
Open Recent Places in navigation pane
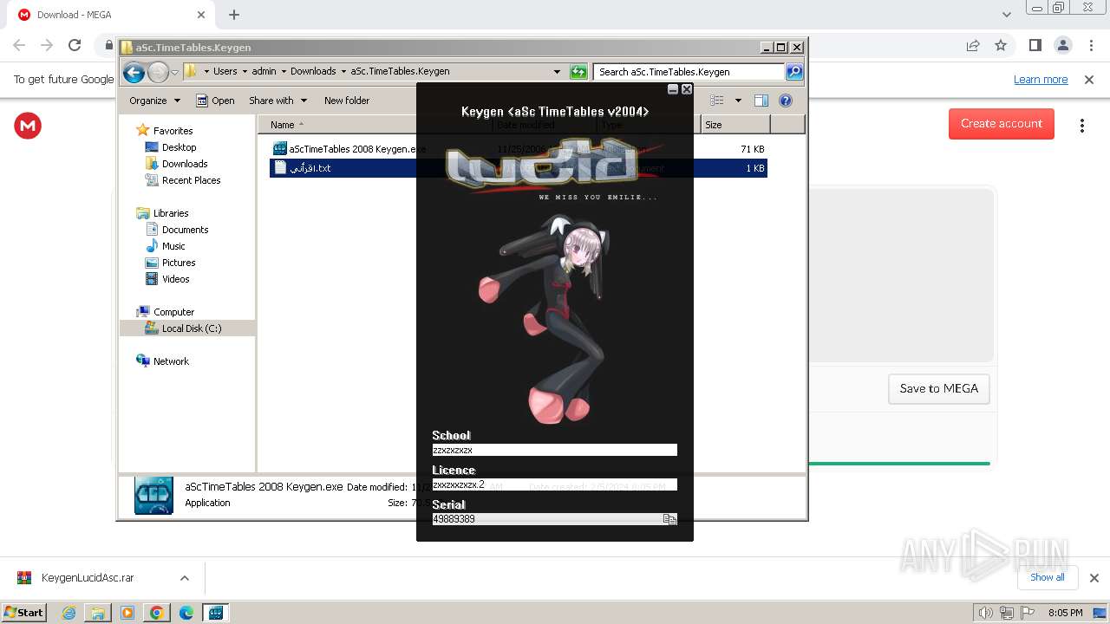click(191, 180)
